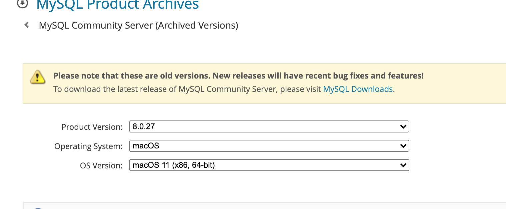
Task: Click the circular download arrow icon beside the heading
Action: (22, 3)
